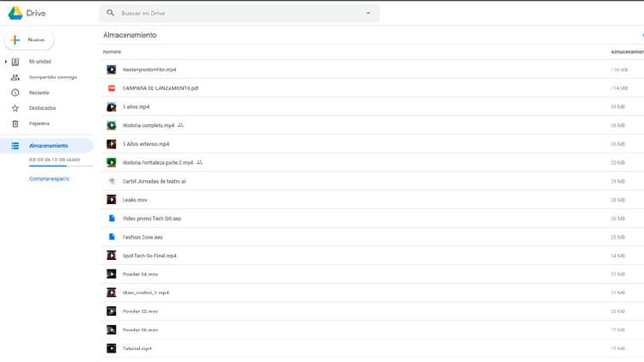Click the Tutorial.mp4 video icon
The height and width of the screenshot is (362, 644).
coord(112,348)
